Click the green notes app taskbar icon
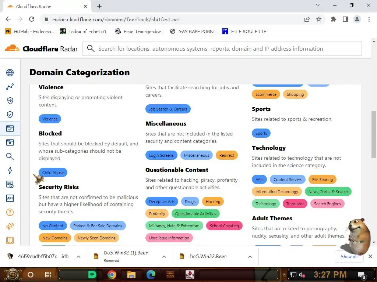The image size is (377, 282). pos(92,275)
